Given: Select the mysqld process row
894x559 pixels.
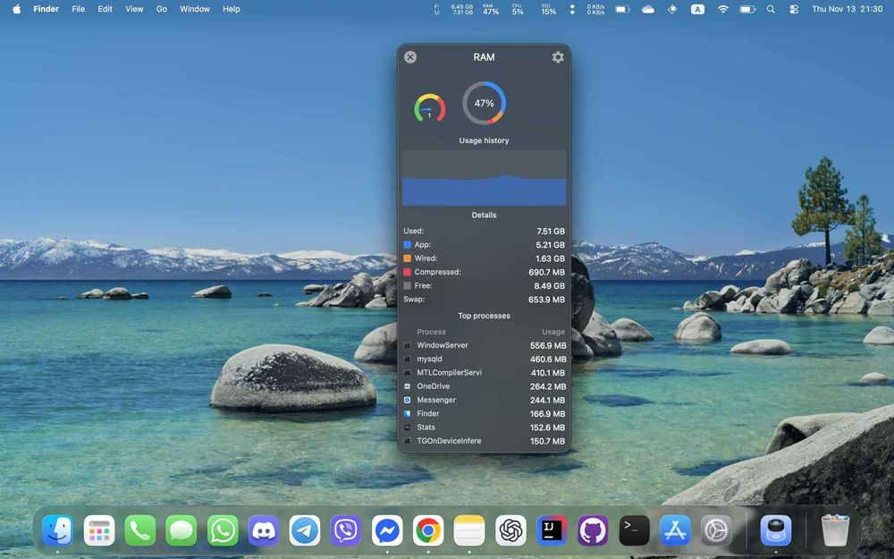Looking at the screenshot, I should (x=484, y=359).
